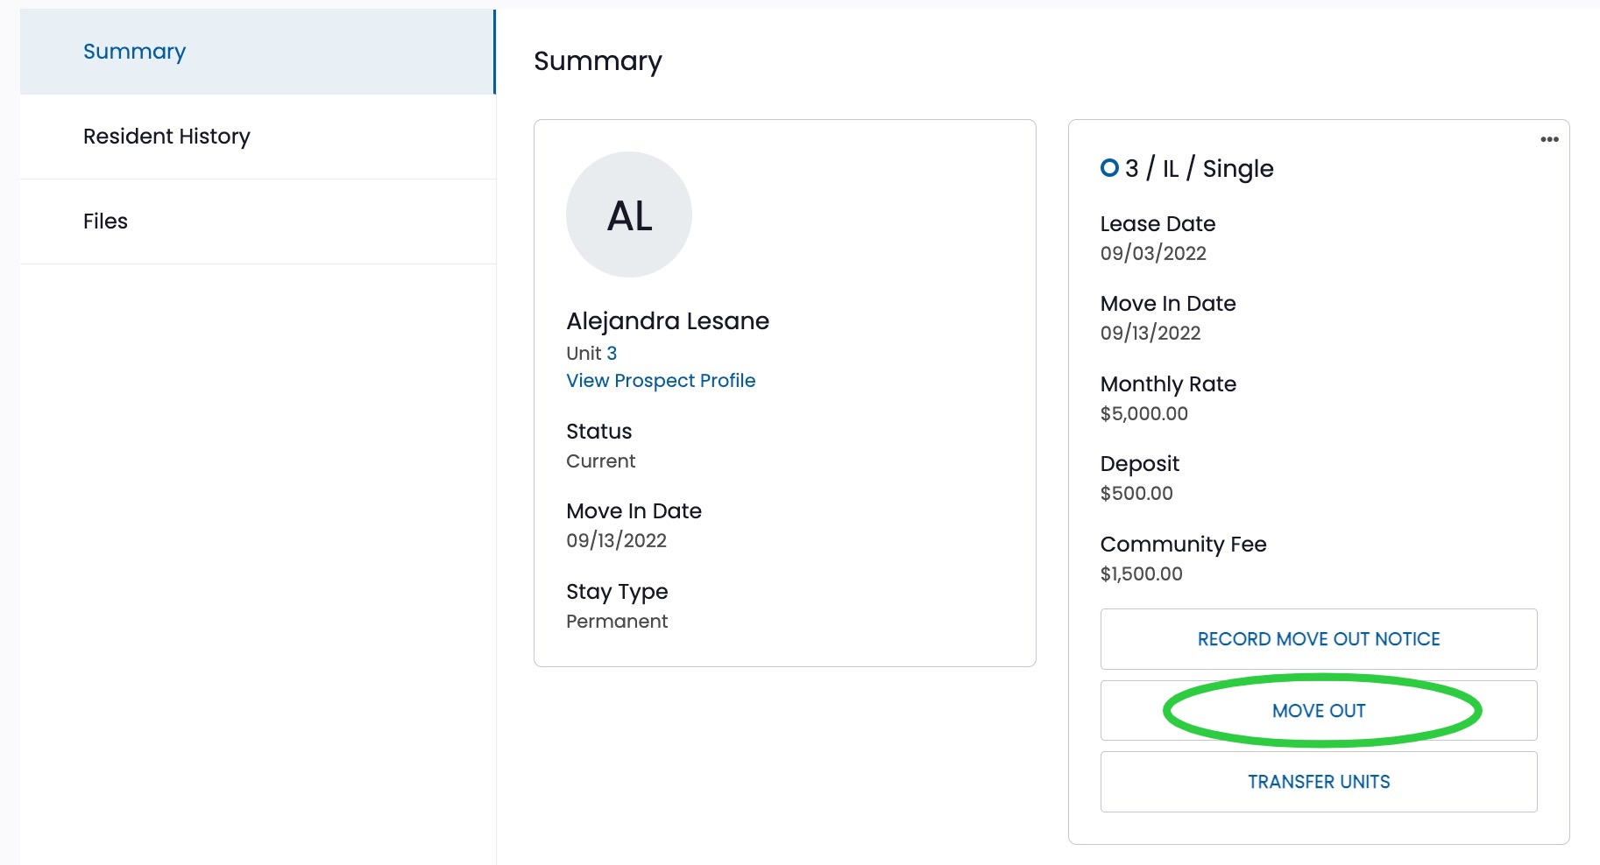Open the Unit 3 link
Image resolution: width=1600 pixels, height=865 pixels.
612,353
